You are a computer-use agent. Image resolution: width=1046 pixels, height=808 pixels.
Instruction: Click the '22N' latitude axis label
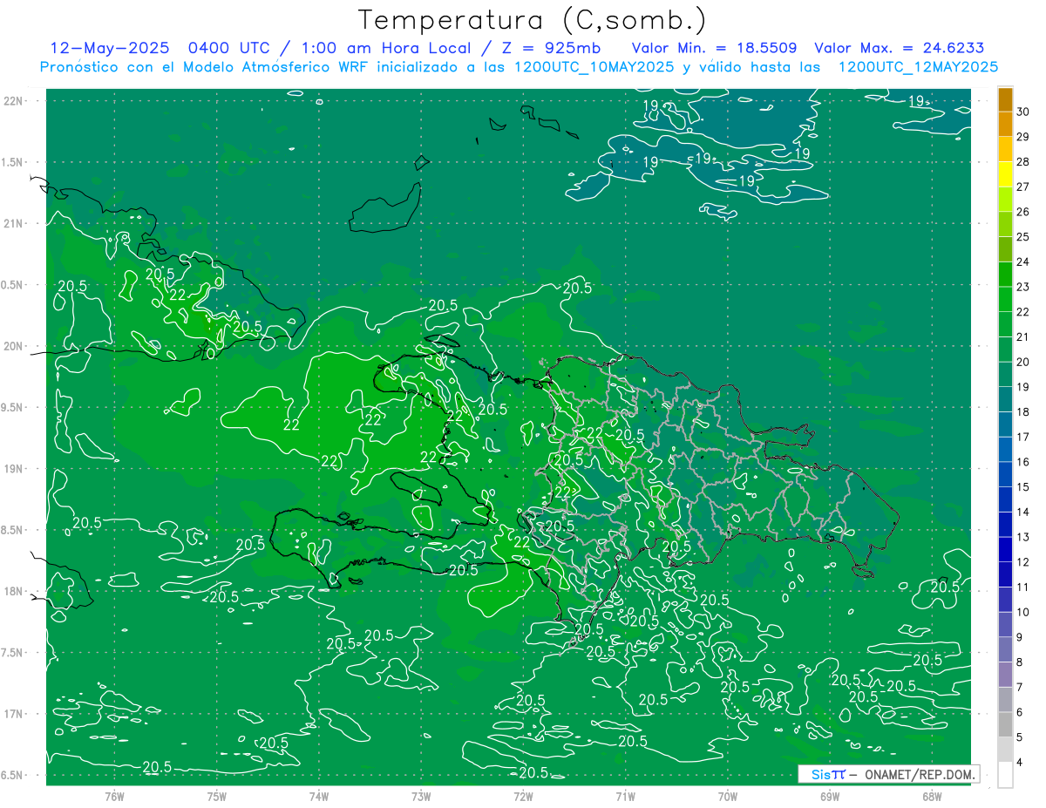(12, 101)
